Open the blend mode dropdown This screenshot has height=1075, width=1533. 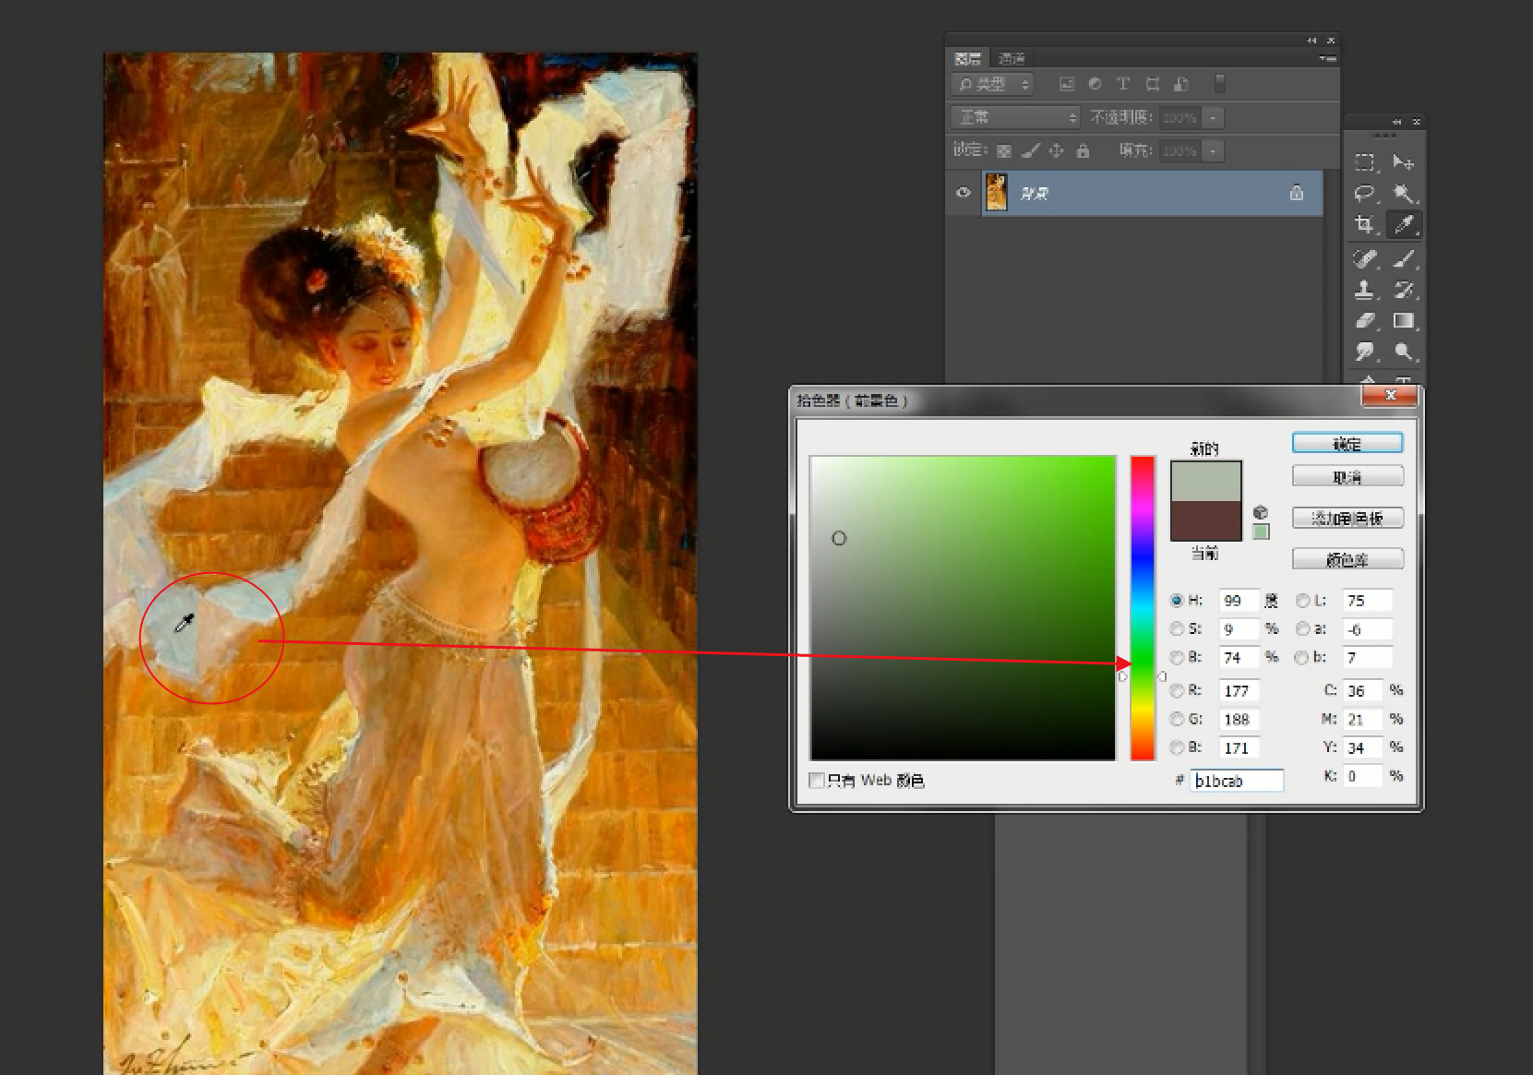pos(1015,117)
